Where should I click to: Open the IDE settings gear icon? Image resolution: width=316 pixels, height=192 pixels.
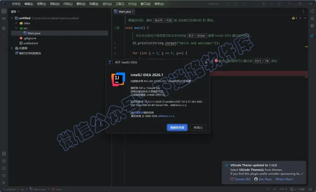coord(279,4)
